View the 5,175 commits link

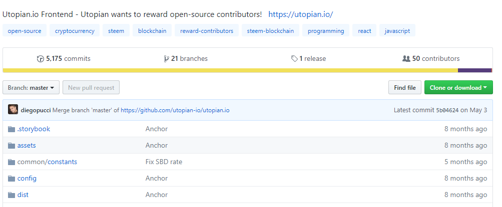[68, 59]
